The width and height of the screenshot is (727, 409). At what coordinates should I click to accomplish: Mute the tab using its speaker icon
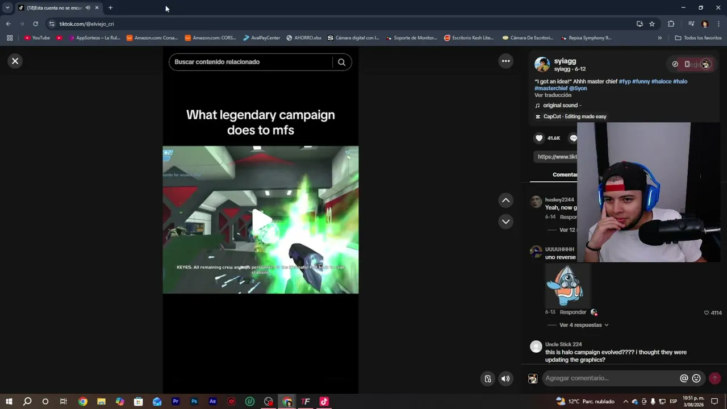point(87,7)
